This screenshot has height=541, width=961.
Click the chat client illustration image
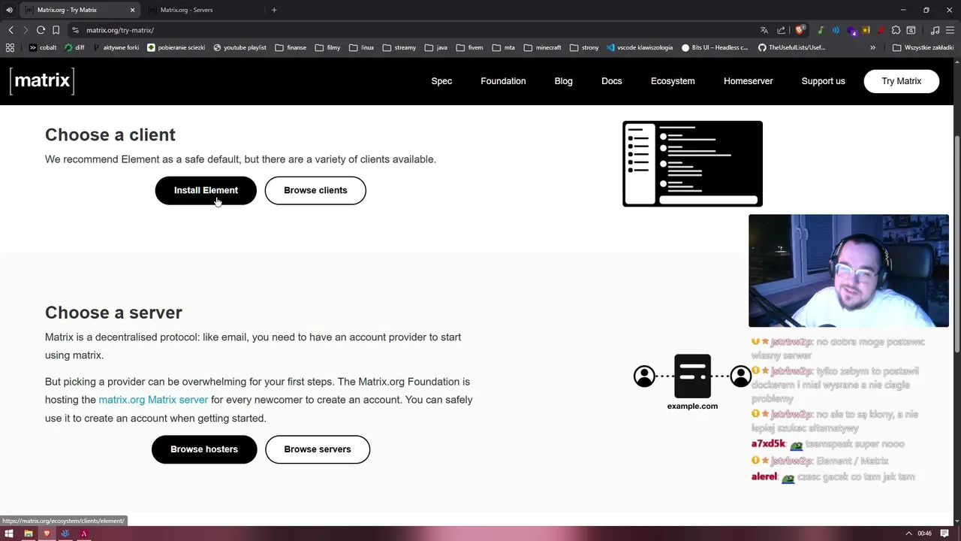[692, 164]
